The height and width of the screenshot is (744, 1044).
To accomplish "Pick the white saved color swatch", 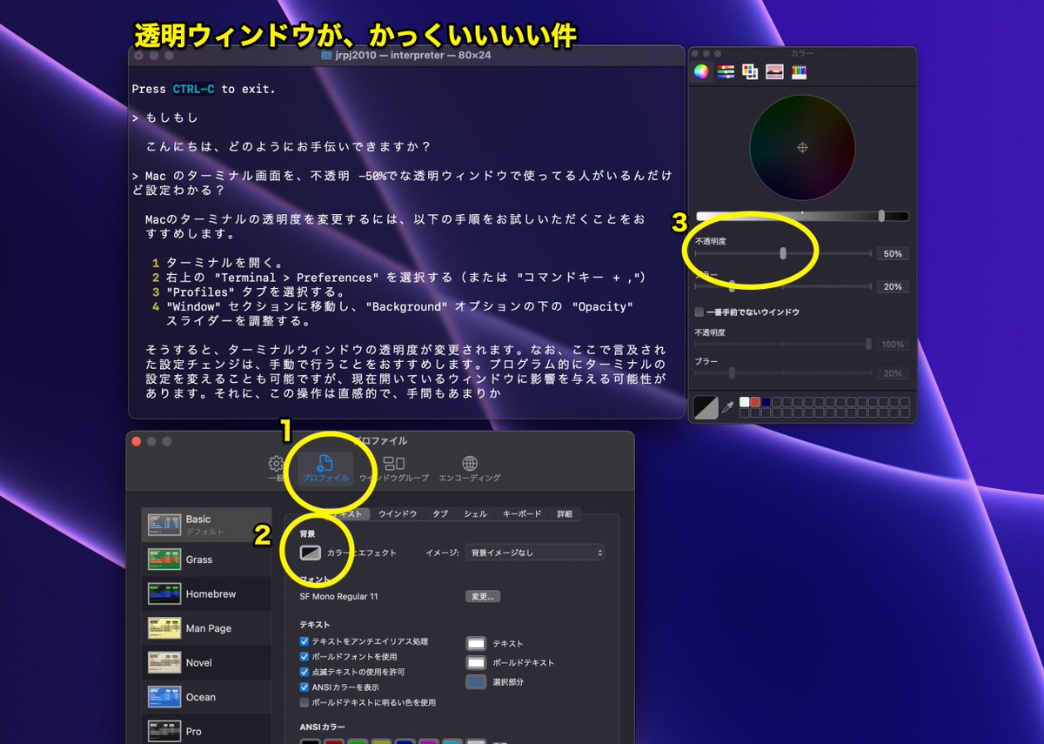I will (x=745, y=402).
